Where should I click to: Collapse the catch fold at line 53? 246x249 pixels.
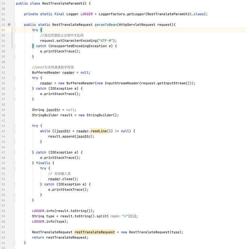pyautogui.click(x=14, y=184)
